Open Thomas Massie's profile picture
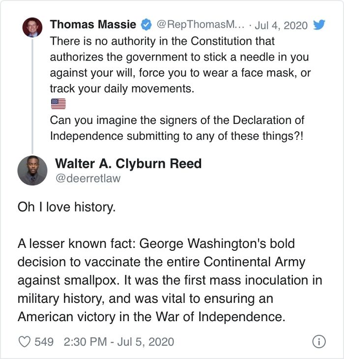 [x=32, y=27]
